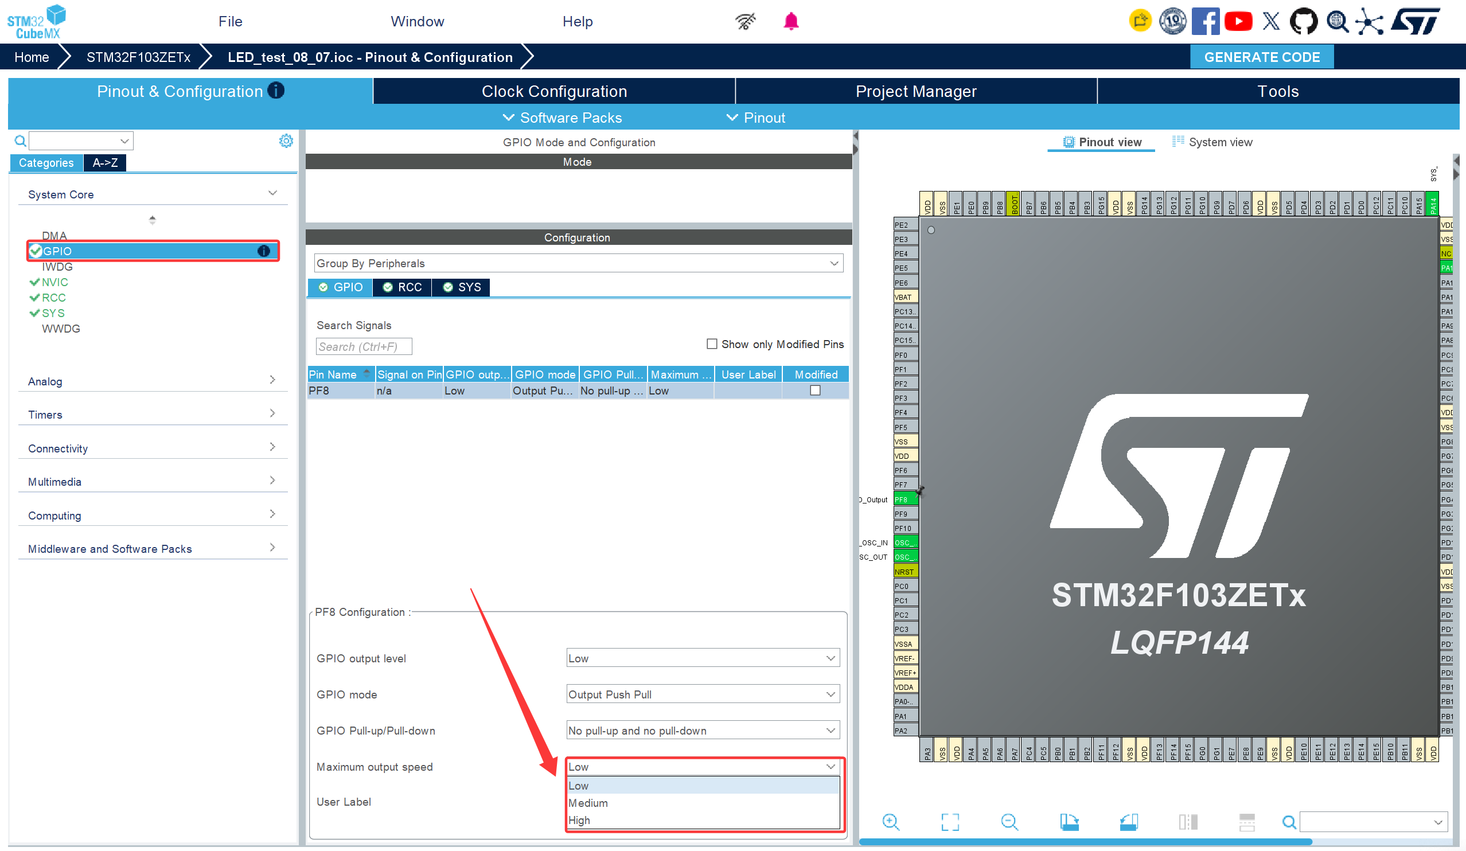Screen dimensions: 1466x851
Task: Open the RCC configuration tab
Action: [402, 287]
